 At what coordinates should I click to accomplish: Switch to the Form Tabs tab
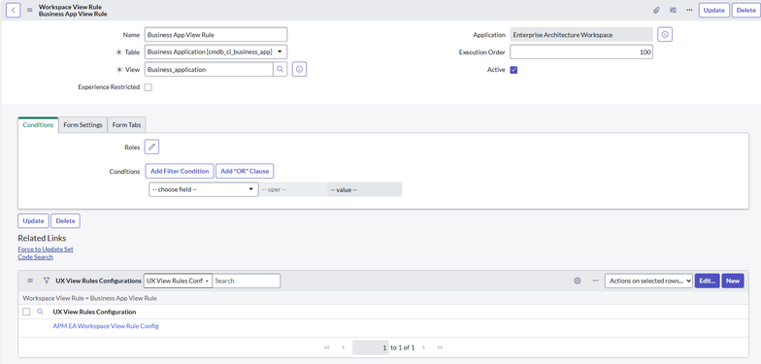126,124
